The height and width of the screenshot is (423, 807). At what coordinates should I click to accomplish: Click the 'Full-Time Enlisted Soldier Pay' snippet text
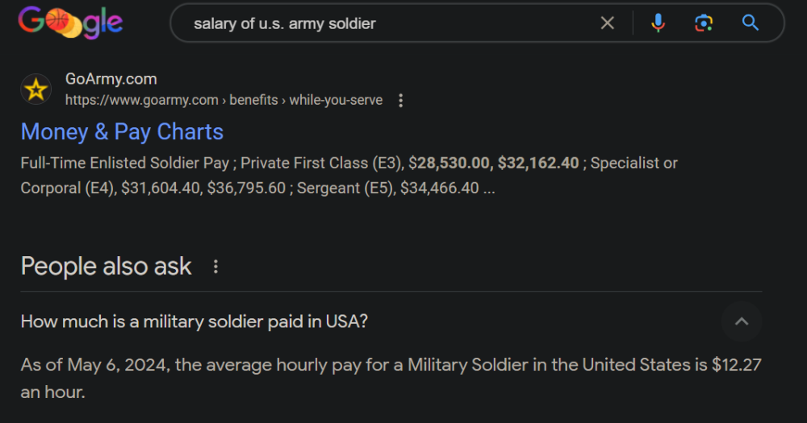coord(125,163)
